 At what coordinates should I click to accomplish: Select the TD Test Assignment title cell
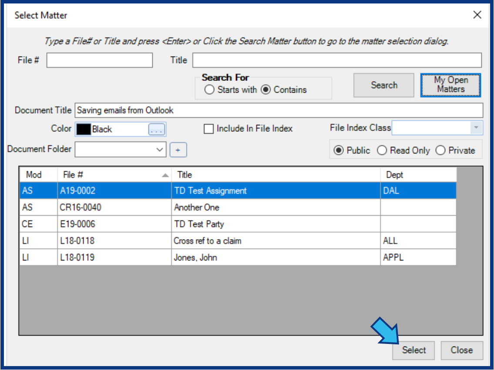[x=276, y=191]
